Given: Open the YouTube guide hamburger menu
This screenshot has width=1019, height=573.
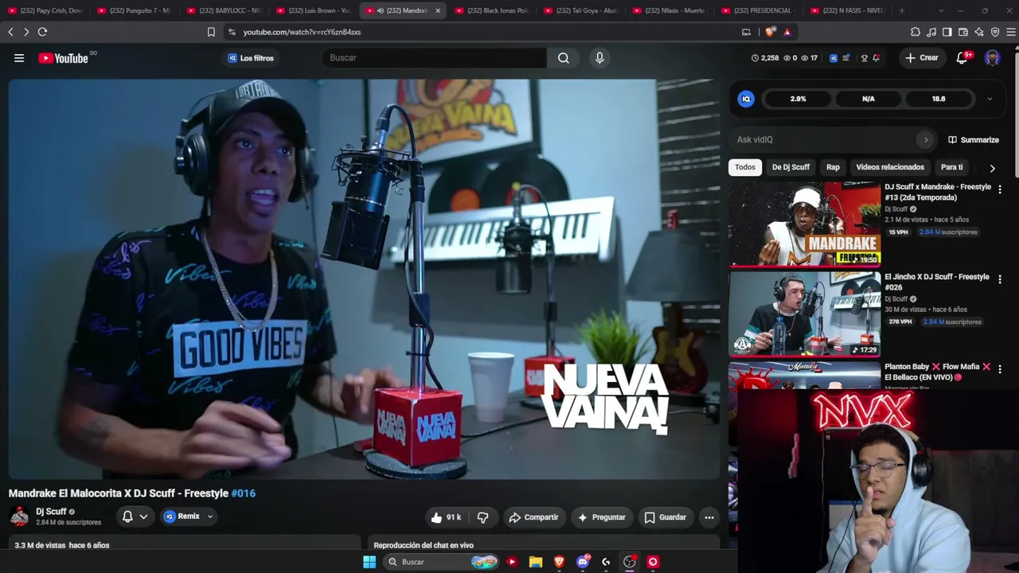Looking at the screenshot, I should [x=19, y=58].
